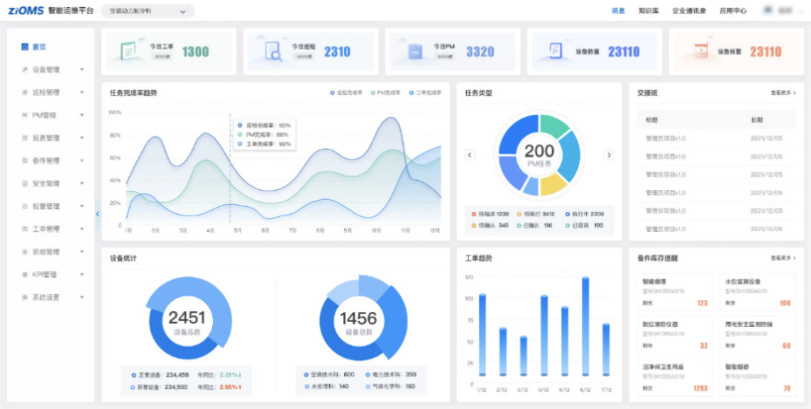Click the PM管理 sidebar icon
The height and width of the screenshot is (409, 811).
[25, 115]
